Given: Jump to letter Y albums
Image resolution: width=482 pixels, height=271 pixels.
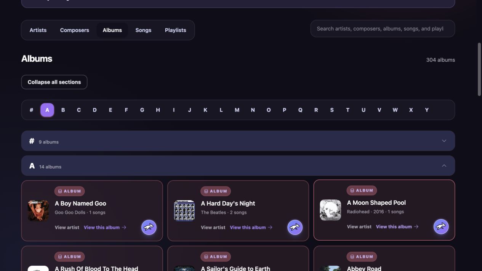Looking at the screenshot, I should point(427,110).
